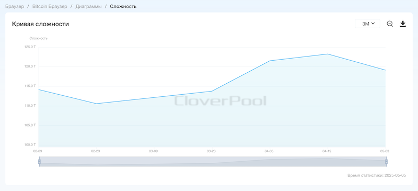This screenshot has height=191, width=418.
Task: Click the 105.0 T axis value
Action: 30,125
